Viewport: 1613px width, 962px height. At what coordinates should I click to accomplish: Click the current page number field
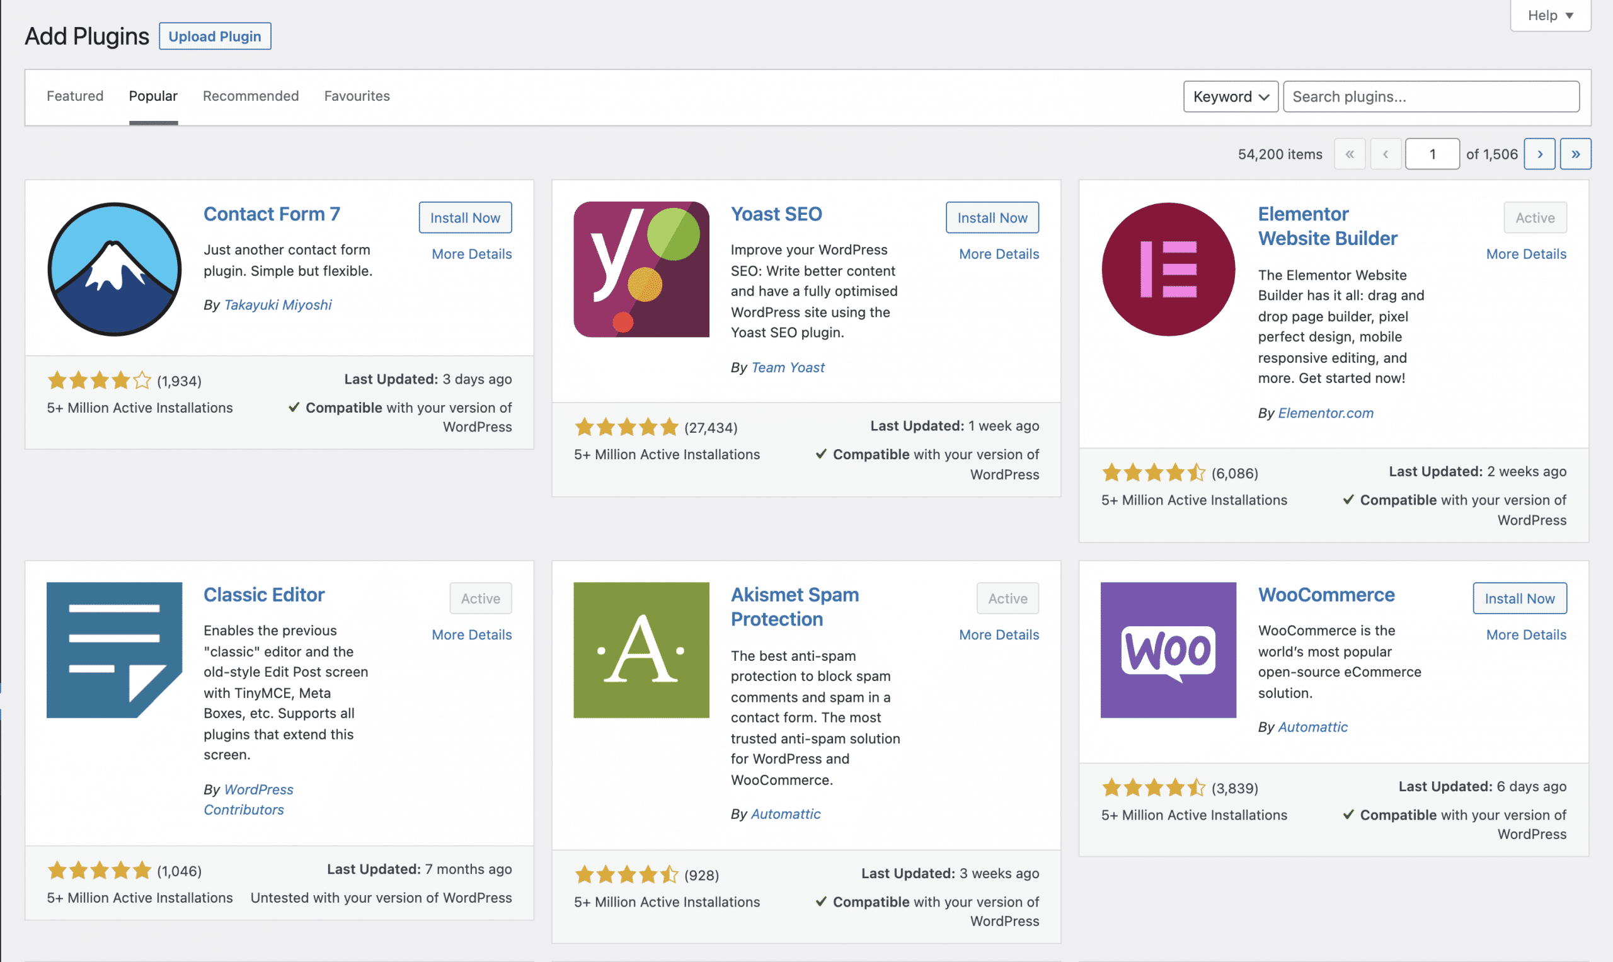click(1432, 154)
